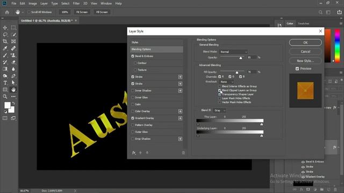Open the File menu
344x193 pixels.
point(14,4)
